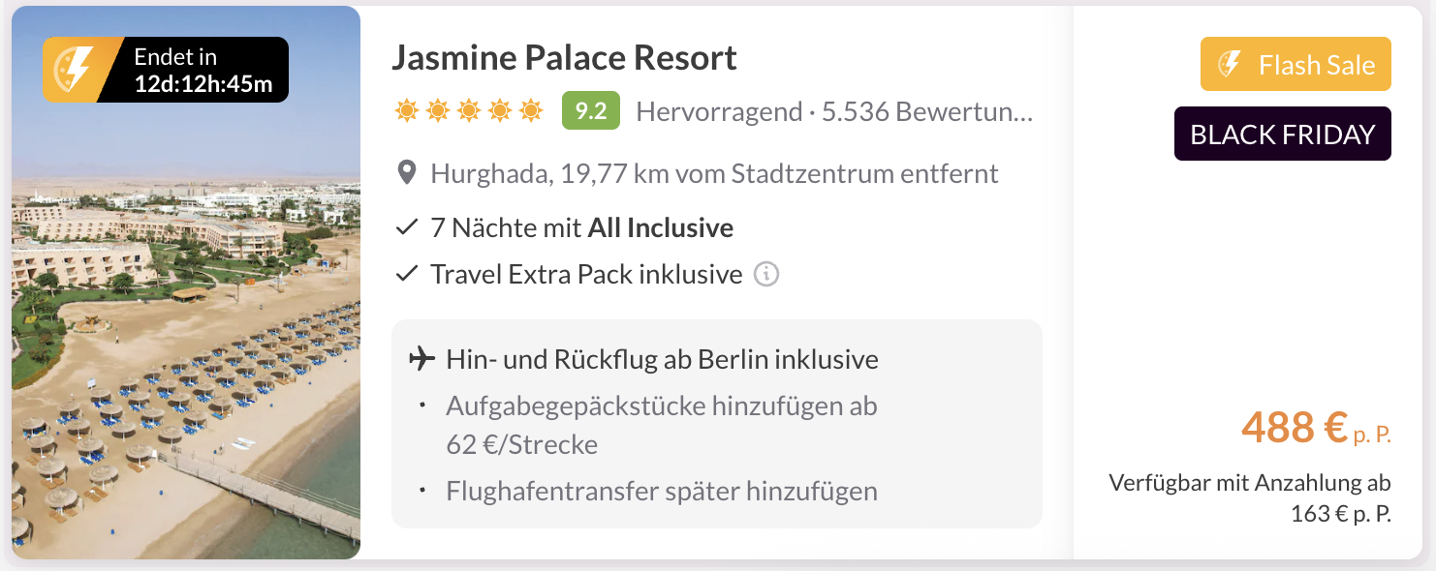The height and width of the screenshot is (571, 1436).
Task: Click the Flughafentransfer später hinzufügen option
Action: (x=661, y=492)
